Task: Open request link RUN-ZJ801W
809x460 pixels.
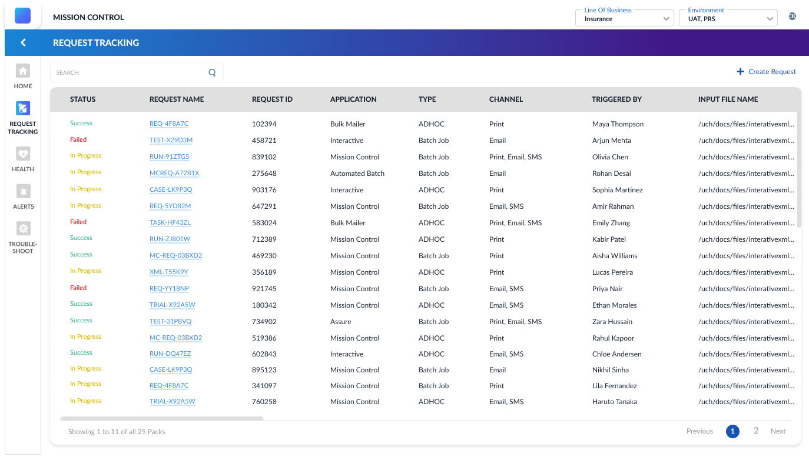Action: tap(170, 239)
